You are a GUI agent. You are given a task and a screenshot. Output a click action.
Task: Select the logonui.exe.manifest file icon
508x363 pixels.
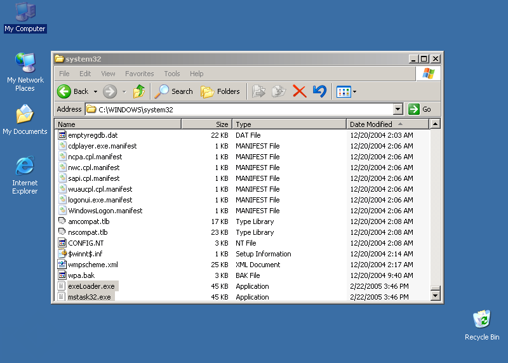coord(62,200)
